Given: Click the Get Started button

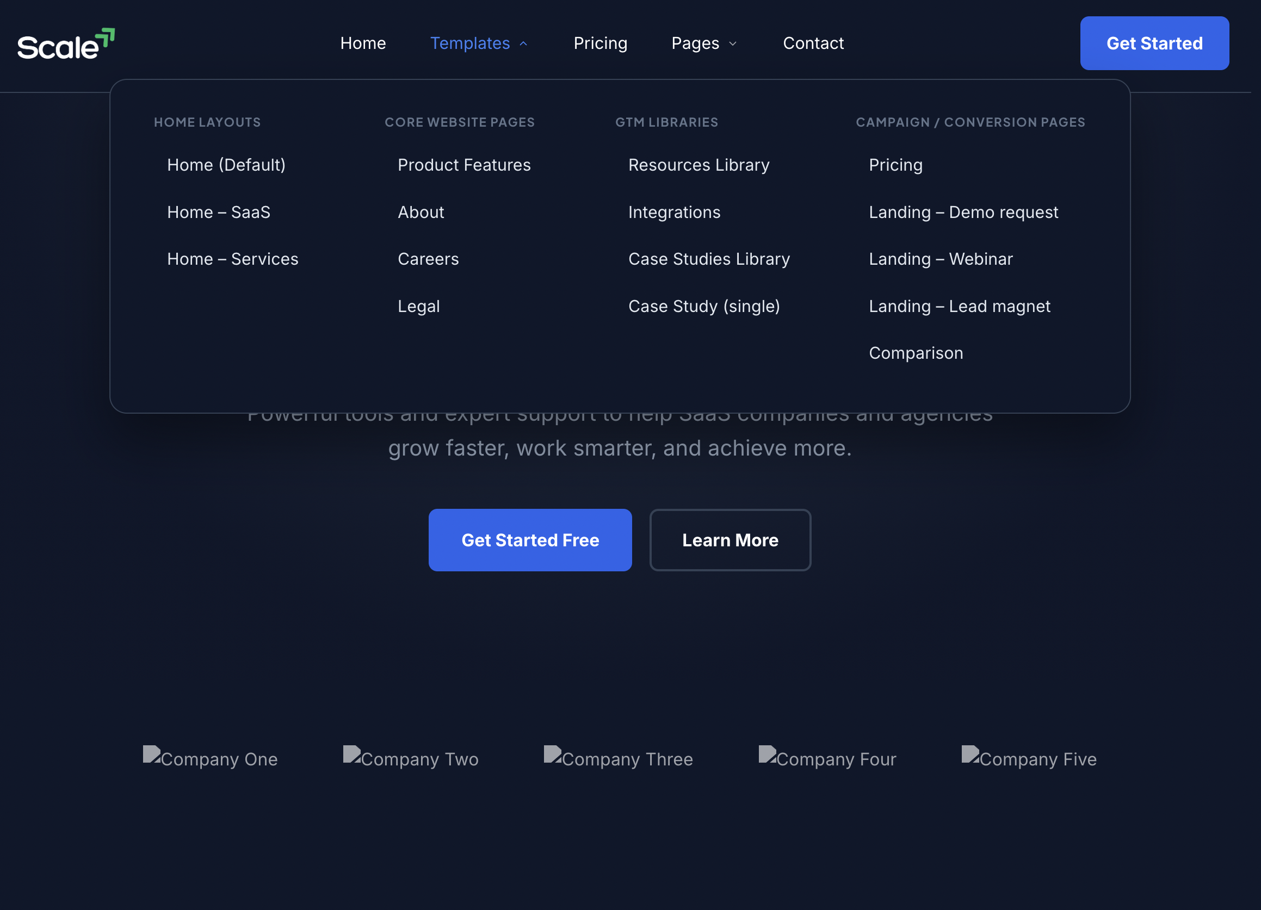Looking at the screenshot, I should [x=1154, y=43].
